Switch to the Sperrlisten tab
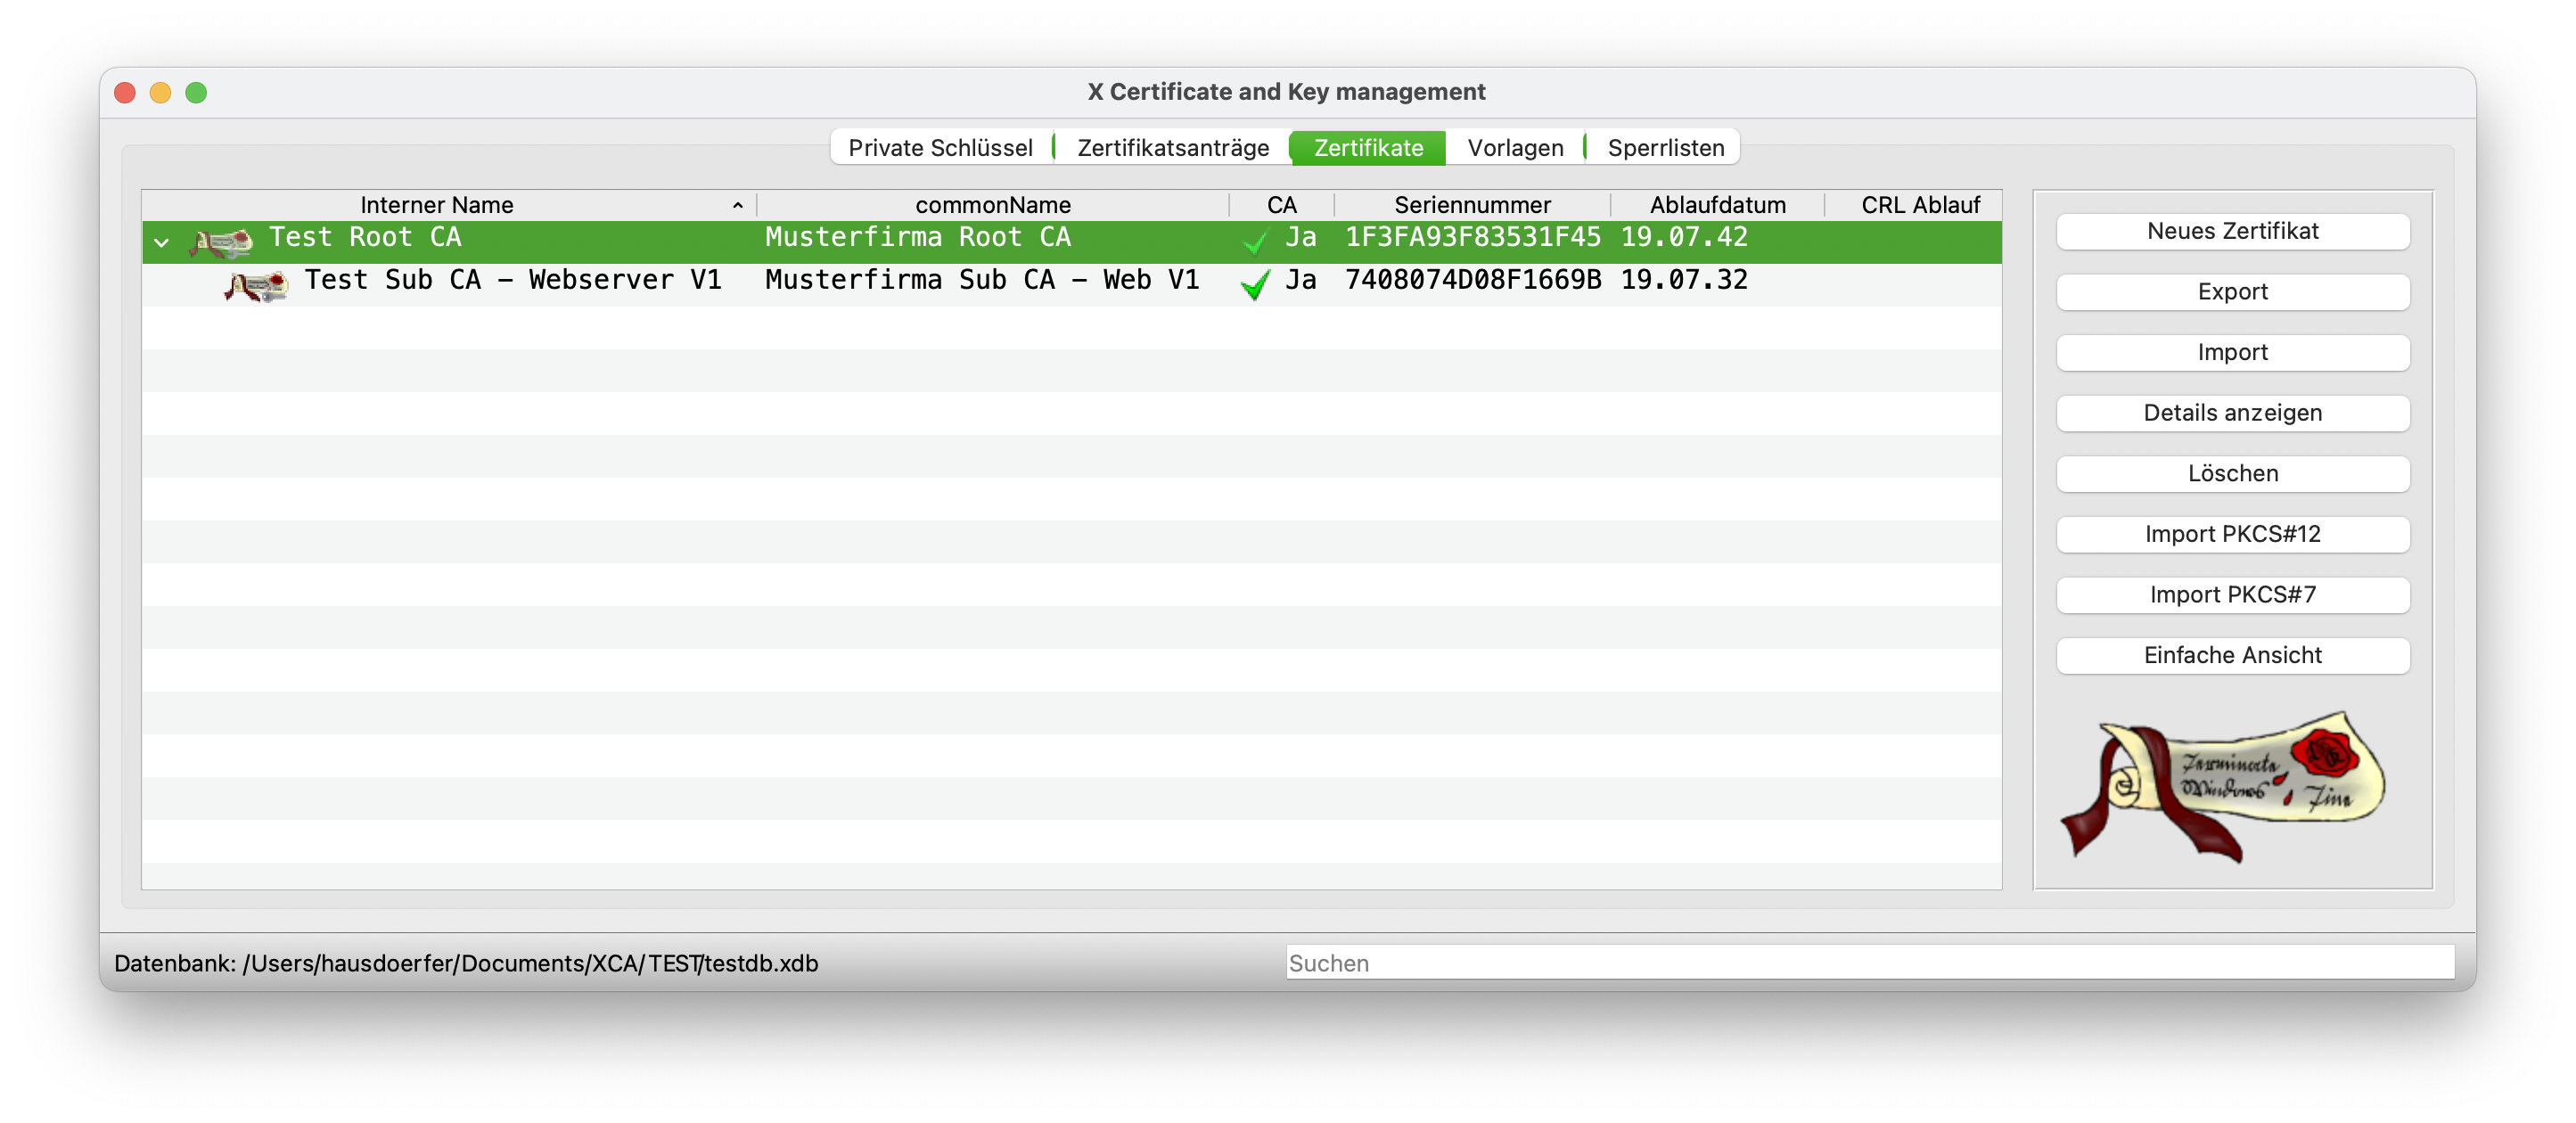Screen dimensions: 2576x1123 click(x=1665, y=148)
